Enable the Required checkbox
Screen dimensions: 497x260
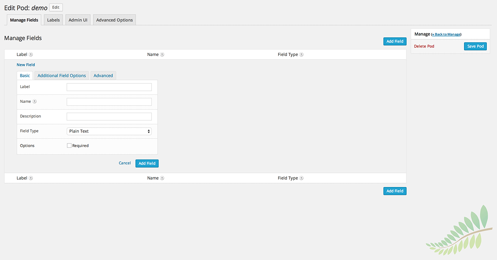tap(69, 145)
